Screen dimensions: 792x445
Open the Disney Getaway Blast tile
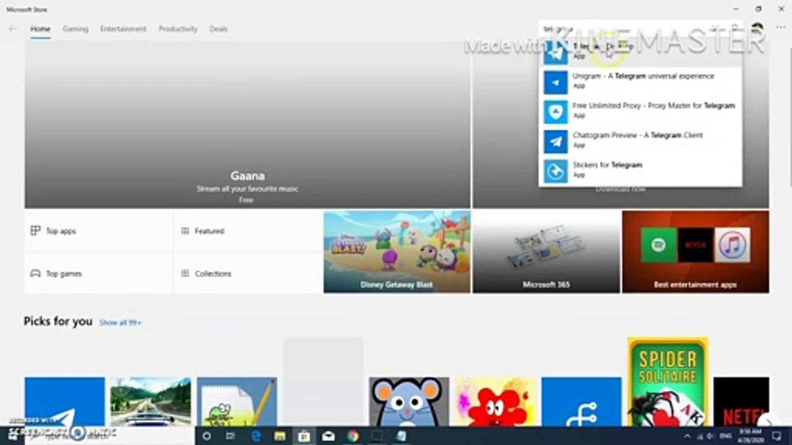397,252
